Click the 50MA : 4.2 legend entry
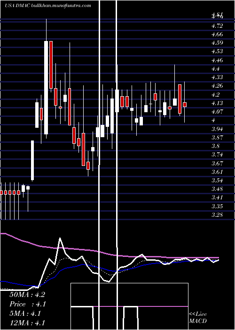This screenshot has height=330, width=235. [27, 295]
